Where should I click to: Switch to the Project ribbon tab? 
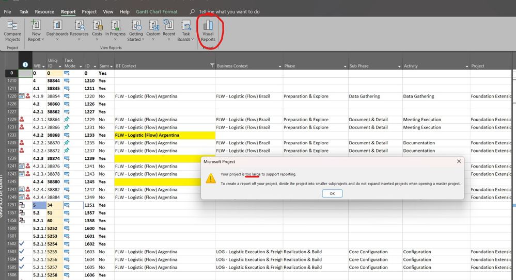coord(89,11)
